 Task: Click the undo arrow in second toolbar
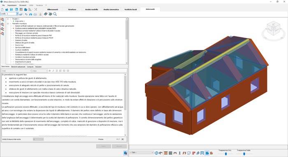pyautogui.click(x=26, y=14)
